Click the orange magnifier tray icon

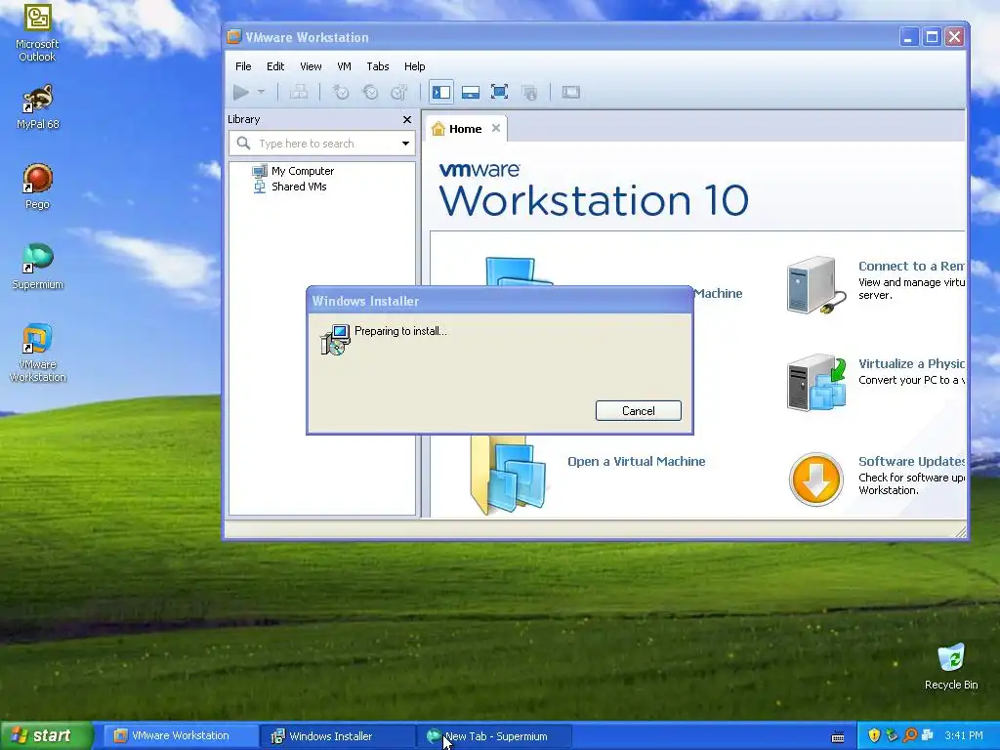click(x=910, y=736)
